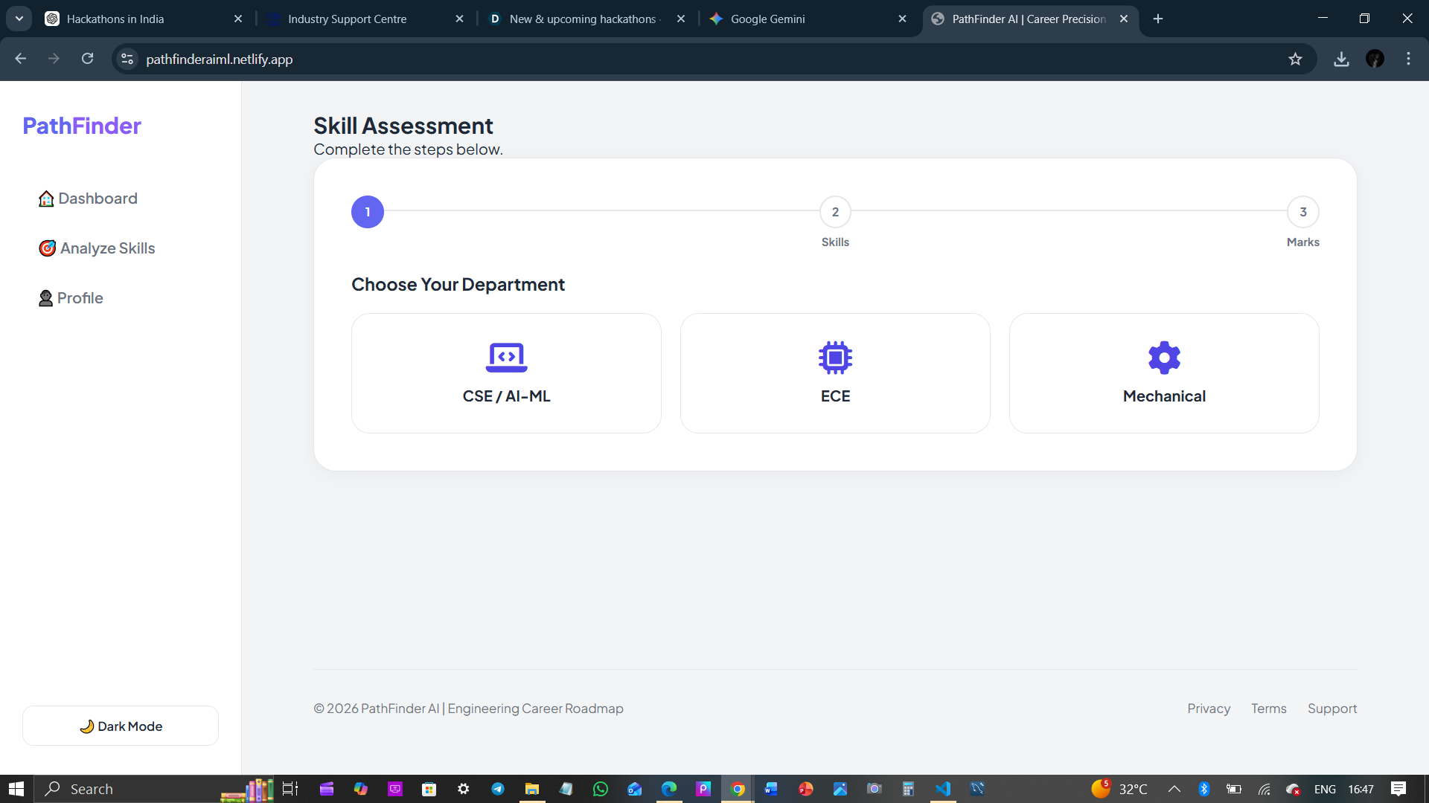Viewport: 1429px width, 803px height.
Task: Toggle Dark Mode button
Action: point(121,726)
